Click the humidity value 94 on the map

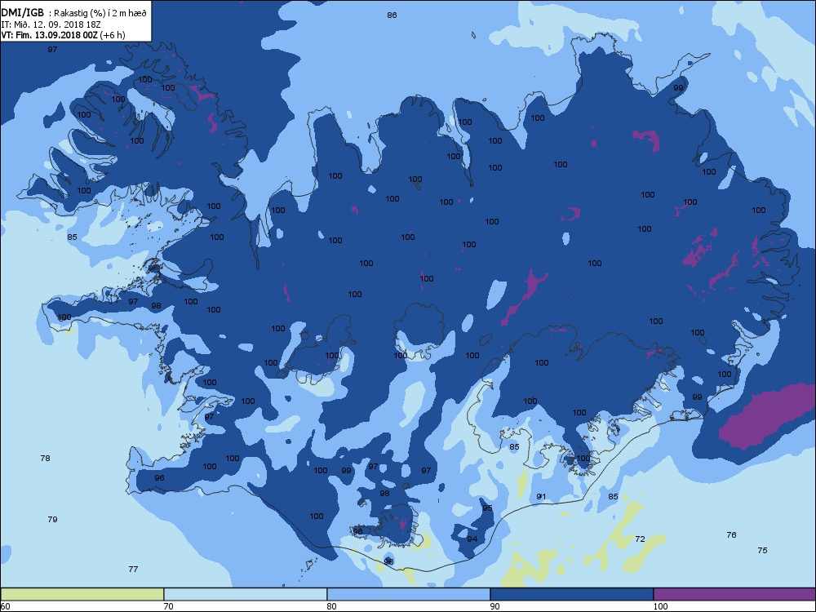point(472,539)
